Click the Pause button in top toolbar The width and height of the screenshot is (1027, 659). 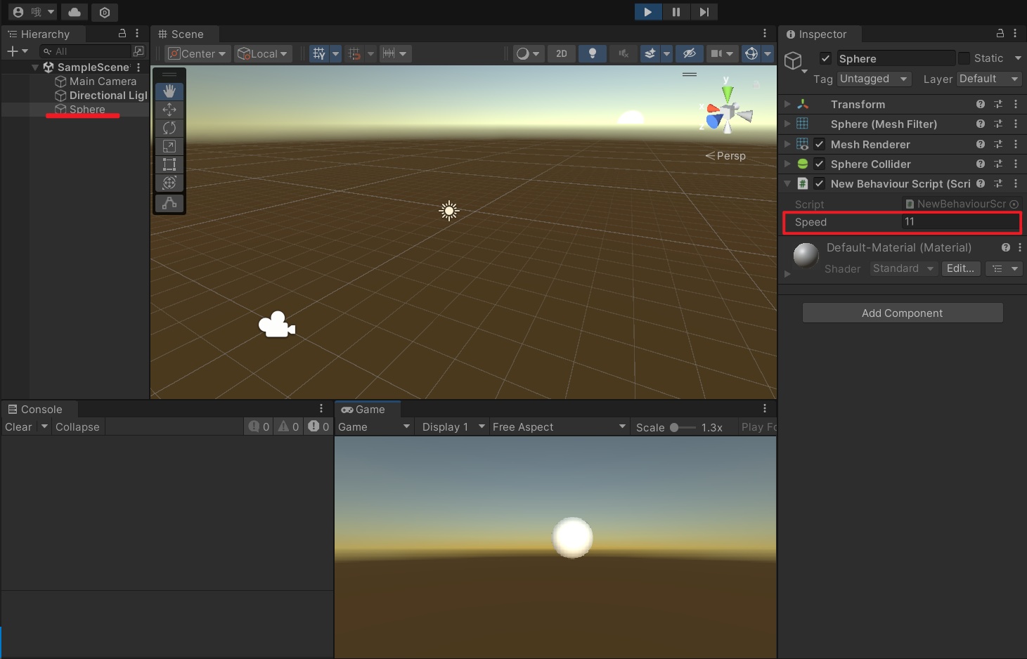[676, 12]
